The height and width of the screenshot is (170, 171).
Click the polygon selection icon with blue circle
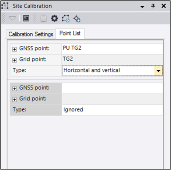tap(66, 18)
